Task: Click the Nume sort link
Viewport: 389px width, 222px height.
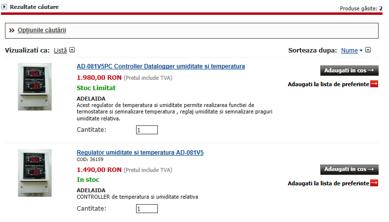Action: (349, 50)
